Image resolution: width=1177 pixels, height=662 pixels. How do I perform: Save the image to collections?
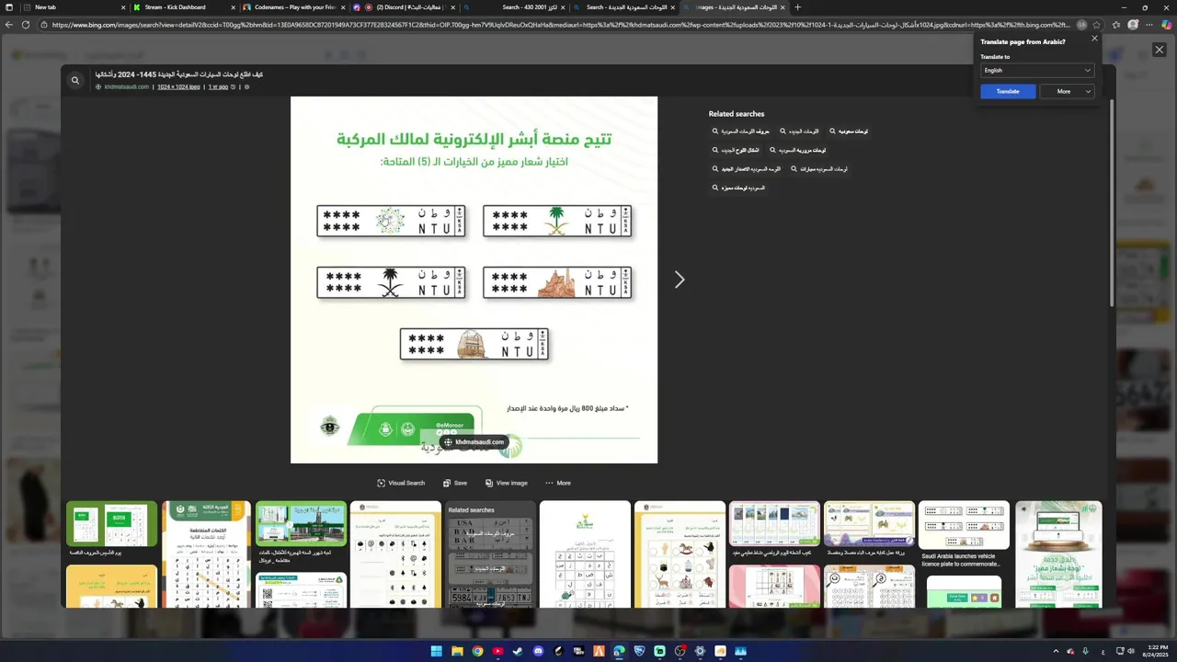click(455, 483)
